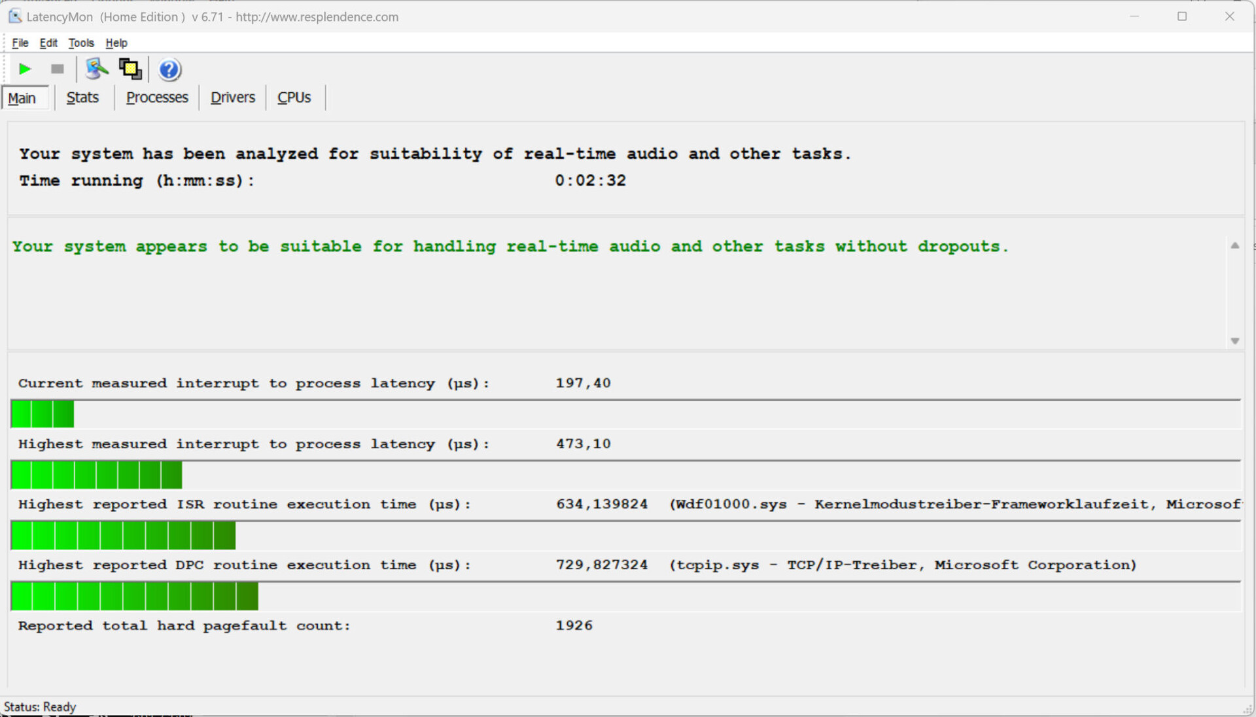Click 'Current measured interrupt to process latency' label

coord(254,383)
